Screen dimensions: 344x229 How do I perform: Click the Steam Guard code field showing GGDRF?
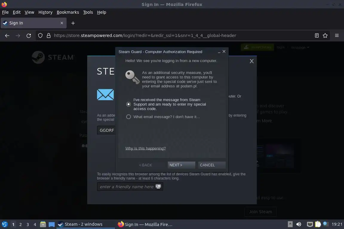click(x=106, y=130)
